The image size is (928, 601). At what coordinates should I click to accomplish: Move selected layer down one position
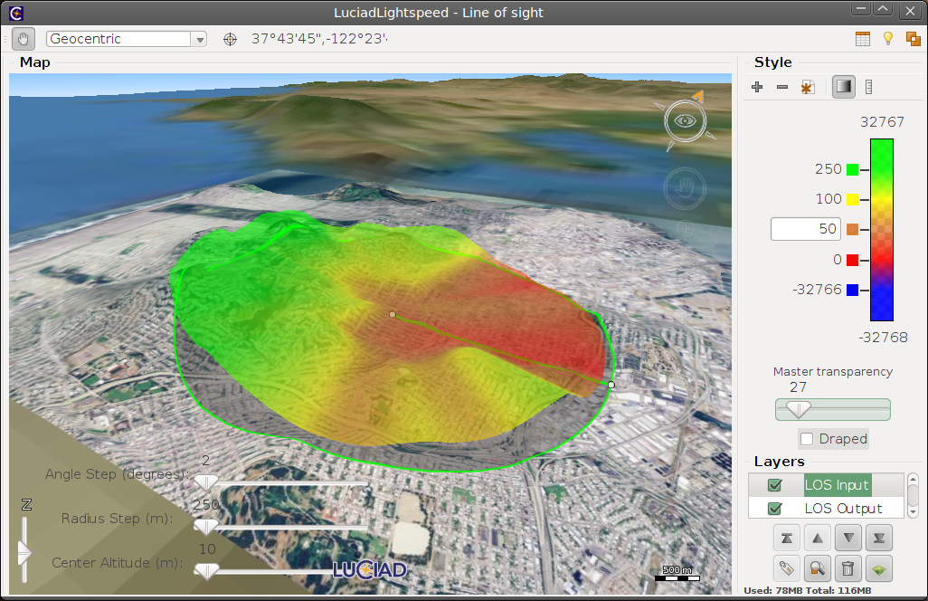[848, 539]
